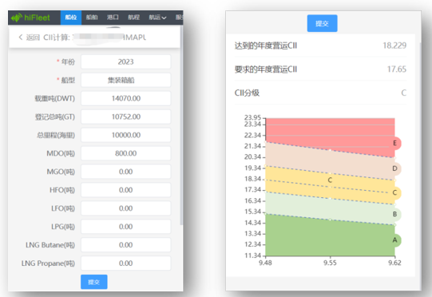Screen dimensions: 432x297
Task: Open the 船位 tab
Action: [x=71, y=18]
